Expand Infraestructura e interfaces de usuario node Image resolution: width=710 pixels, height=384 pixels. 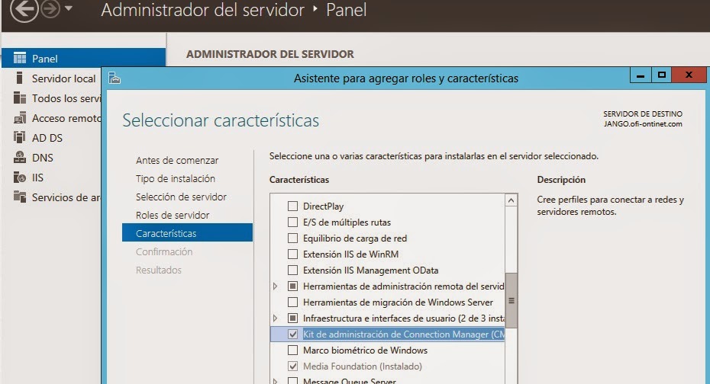point(276,318)
